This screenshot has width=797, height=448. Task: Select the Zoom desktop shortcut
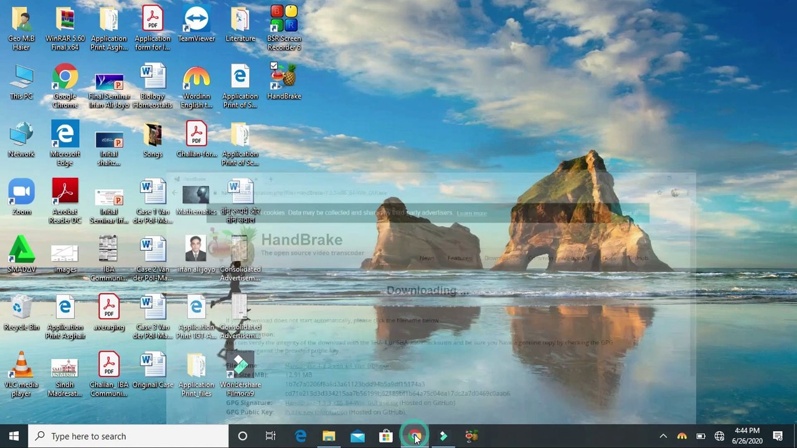[21, 198]
